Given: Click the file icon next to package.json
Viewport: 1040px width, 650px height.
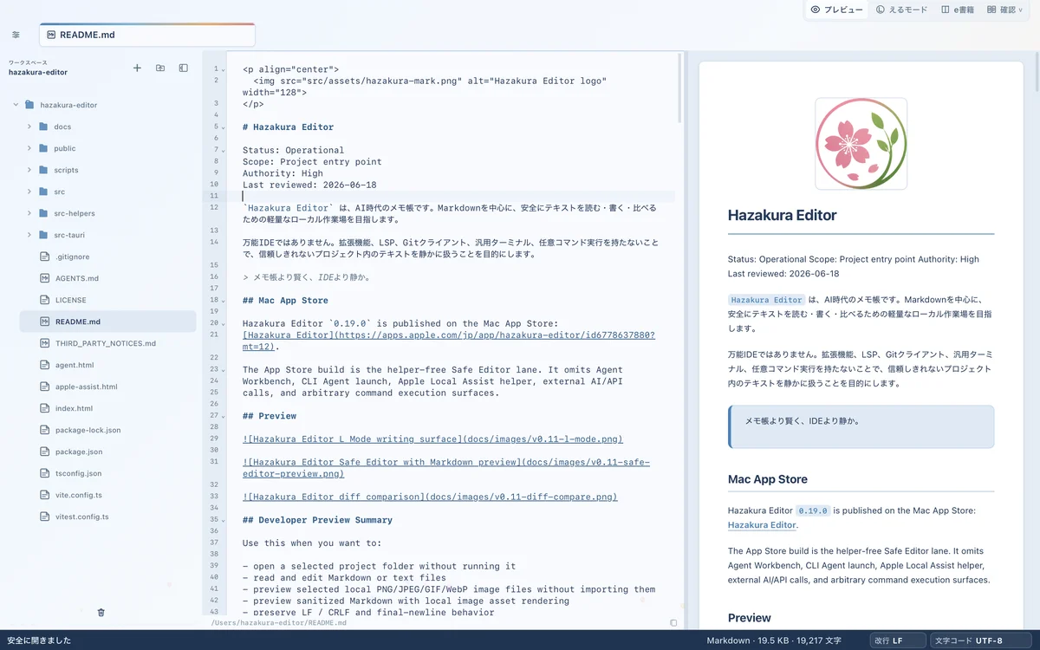Looking at the screenshot, I should (46, 452).
